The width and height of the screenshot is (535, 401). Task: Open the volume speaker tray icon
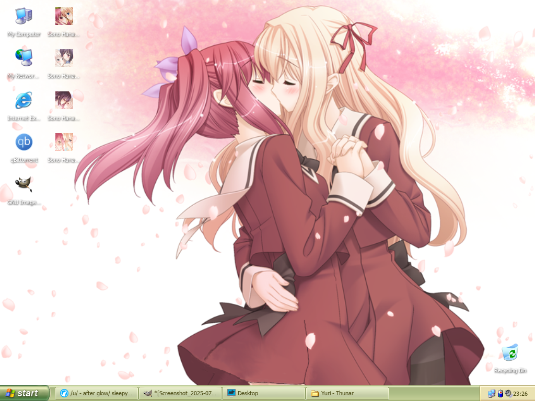click(x=508, y=394)
